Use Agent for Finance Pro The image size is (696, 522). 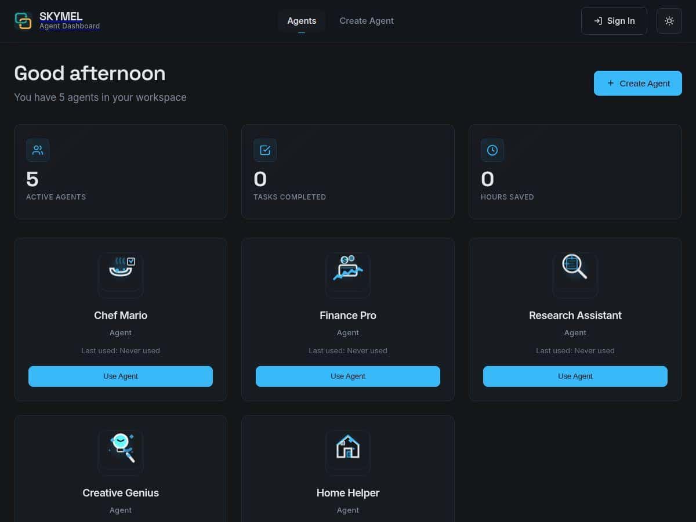[348, 376]
